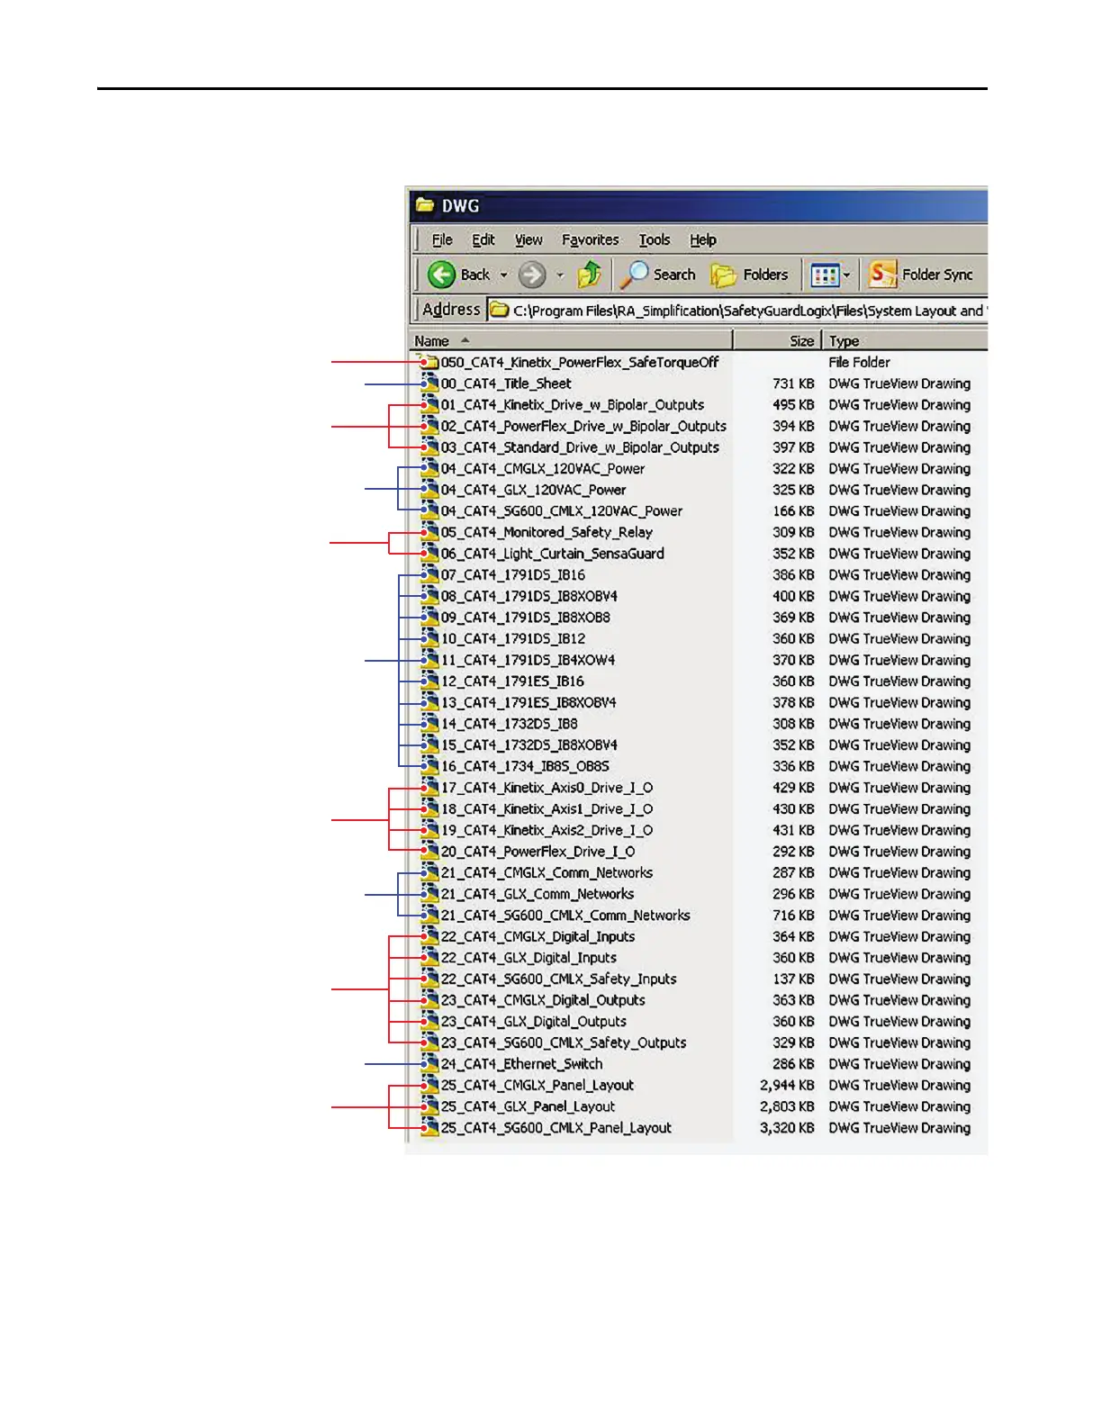Viewport: 1102px width, 1426px height.
Task: Sort by the Type column header
Action: click(905, 341)
